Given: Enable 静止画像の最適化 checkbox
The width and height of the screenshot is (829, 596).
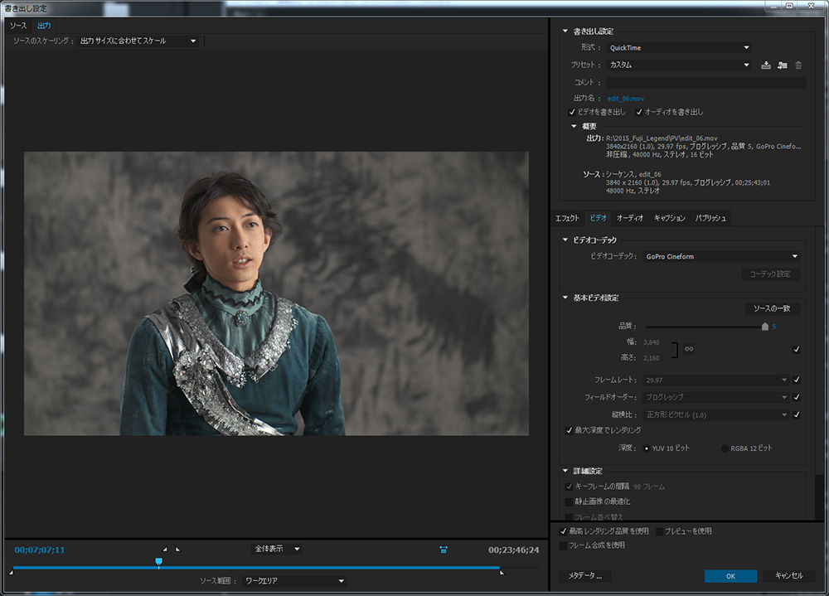Looking at the screenshot, I should tap(569, 502).
